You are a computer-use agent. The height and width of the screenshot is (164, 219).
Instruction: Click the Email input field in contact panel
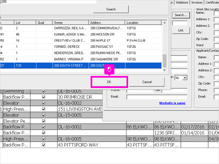(x=157, y=97)
